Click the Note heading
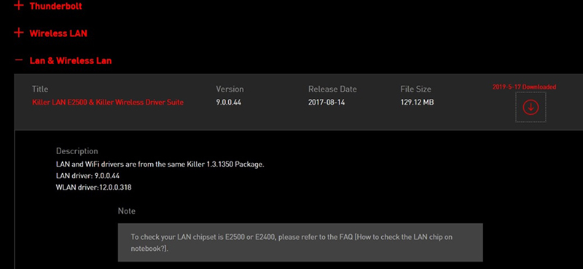This screenshot has width=583, height=269. 126,211
